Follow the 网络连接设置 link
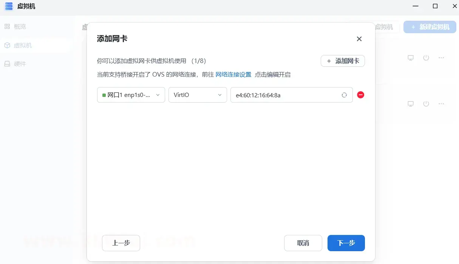Screen dimensions: 459x264 233,75
